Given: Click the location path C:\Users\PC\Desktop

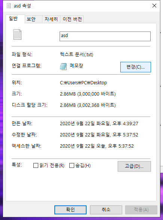Looking at the screenshot, I should (x=83, y=83).
